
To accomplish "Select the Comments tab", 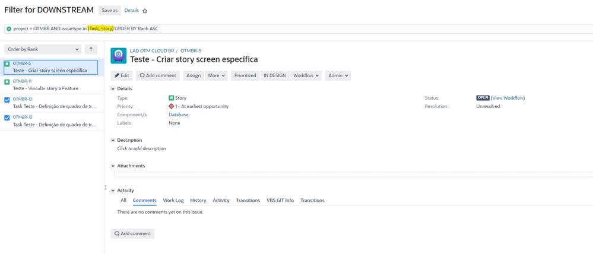I will [x=144, y=201].
